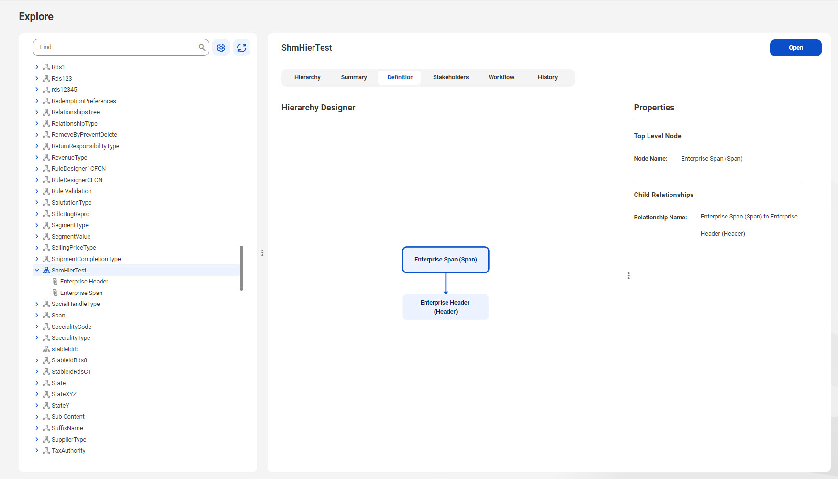This screenshot has height=479, width=838.
Task: Click the icon beside SupplierType
Action: click(x=46, y=439)
